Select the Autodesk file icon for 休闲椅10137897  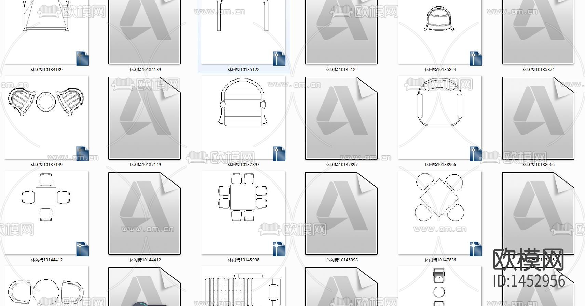(x=341, y=118)
